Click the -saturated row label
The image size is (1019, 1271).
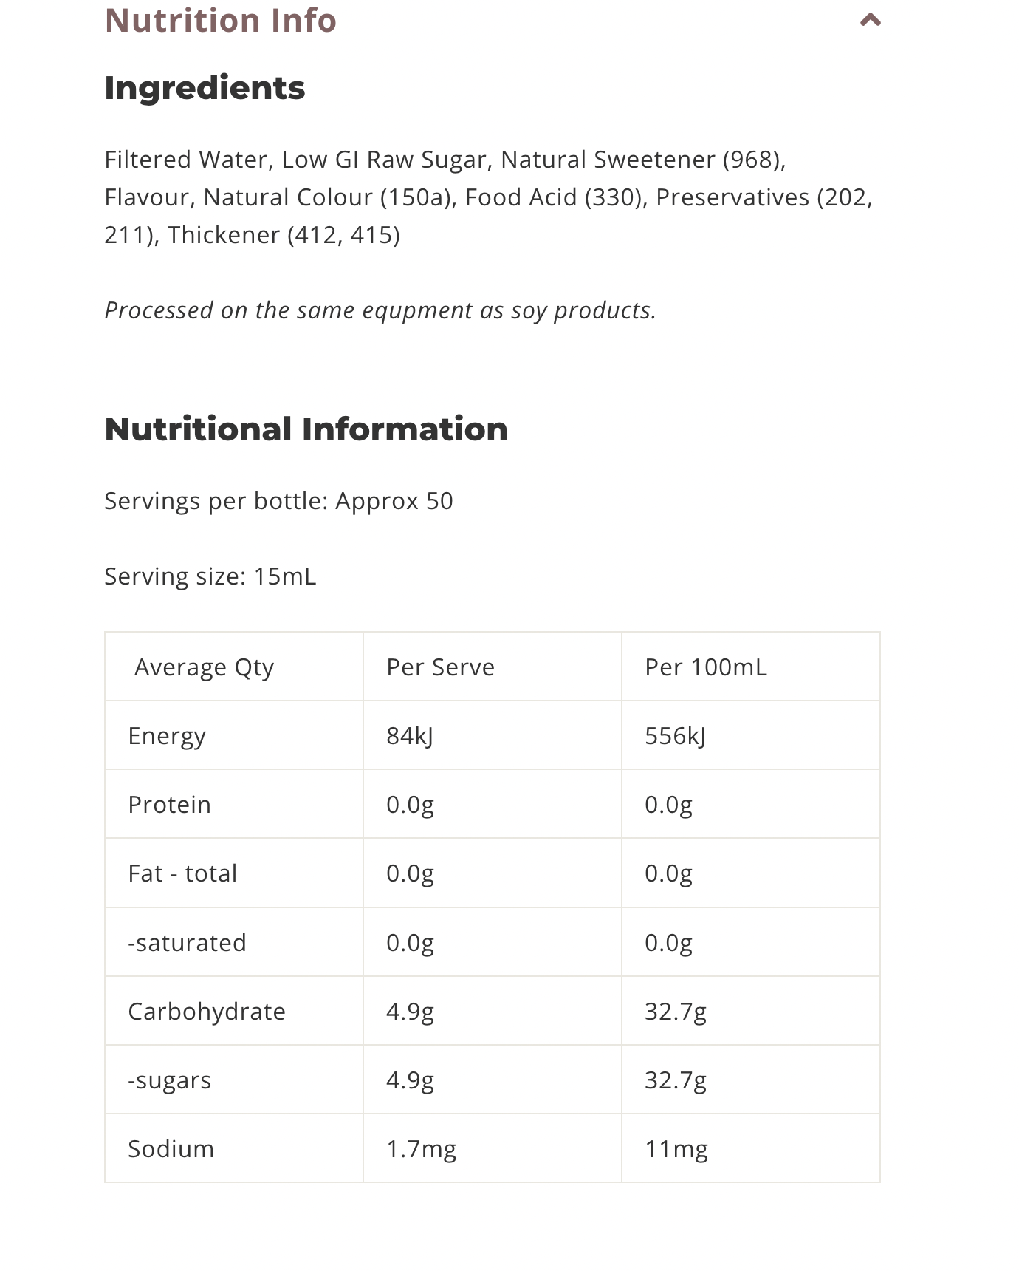[187, 943]
